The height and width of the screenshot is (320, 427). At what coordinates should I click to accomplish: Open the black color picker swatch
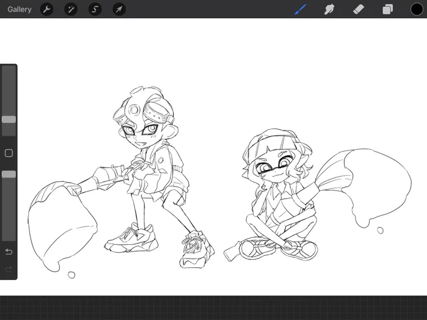(417, 9)
